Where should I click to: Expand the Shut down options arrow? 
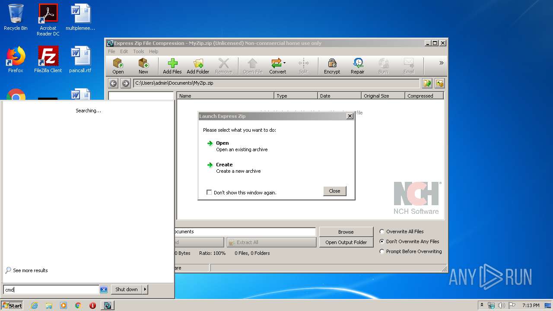145,289
